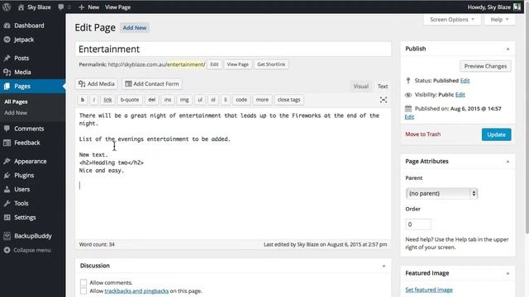Click the Users sidebar icon
Image resolution: width=529 pixels, height=297 pixels.
(x=7, y=189)
